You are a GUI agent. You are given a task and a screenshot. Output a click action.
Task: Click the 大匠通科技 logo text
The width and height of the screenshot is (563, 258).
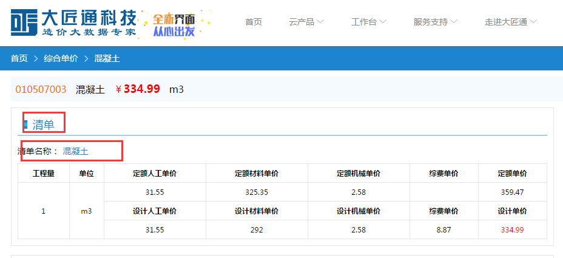(89, 22)
